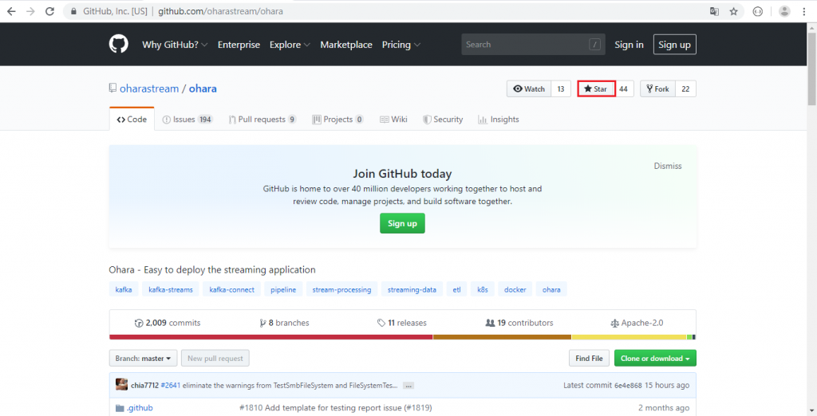Bookmark this page with the star icon

pos(734,11)
